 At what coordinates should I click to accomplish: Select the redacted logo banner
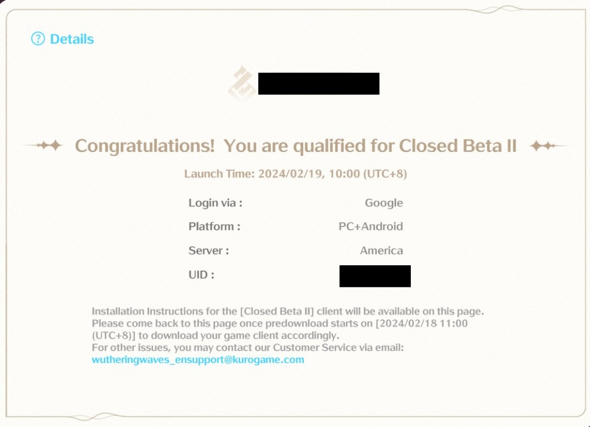pos(320,83)
